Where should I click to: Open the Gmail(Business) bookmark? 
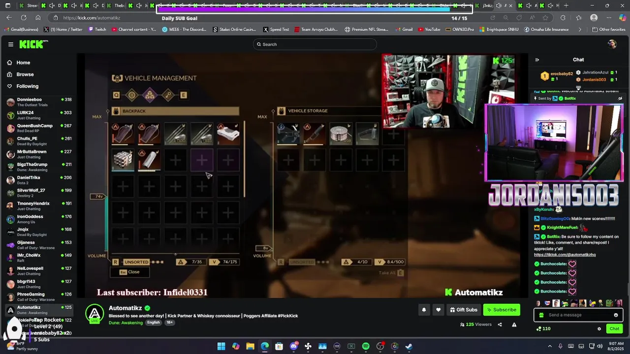pyautogui.click(x=21, y=29)
